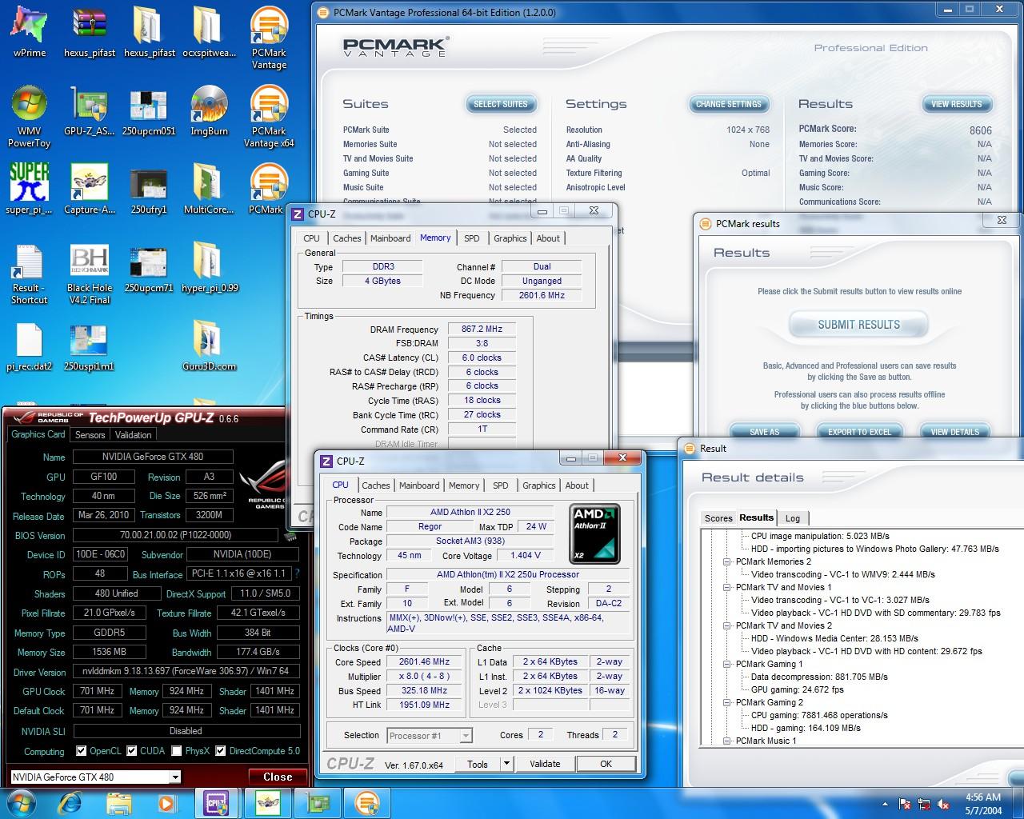Screen dimensions: 1024x819
Task: Click the SUBMIT RESULTS button
Action: pyautogui.click(x=858, y=325)
